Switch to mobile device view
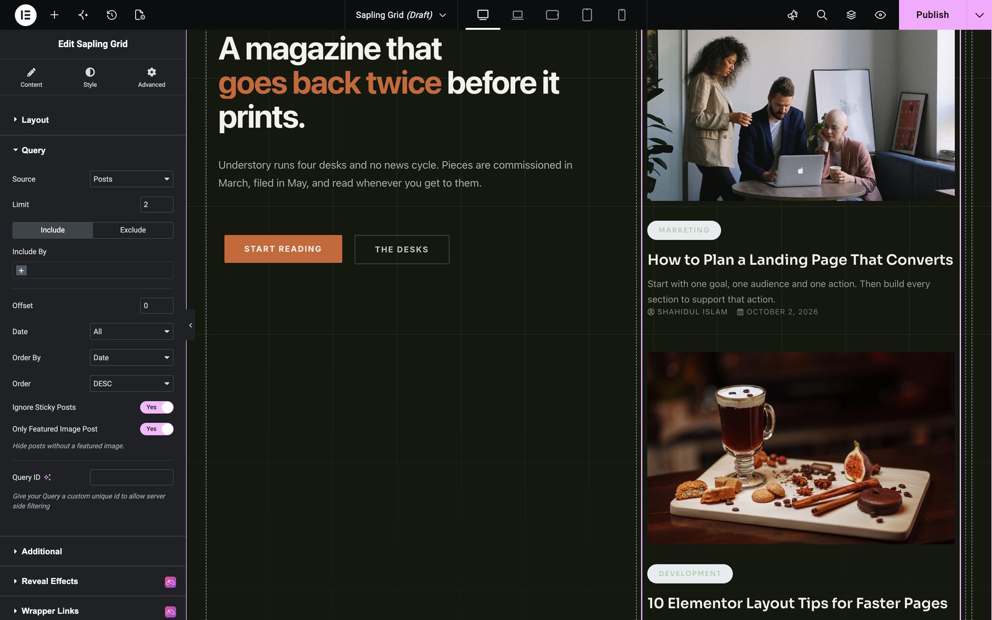This screenshot has height=620, width=992. pos(622,15)
